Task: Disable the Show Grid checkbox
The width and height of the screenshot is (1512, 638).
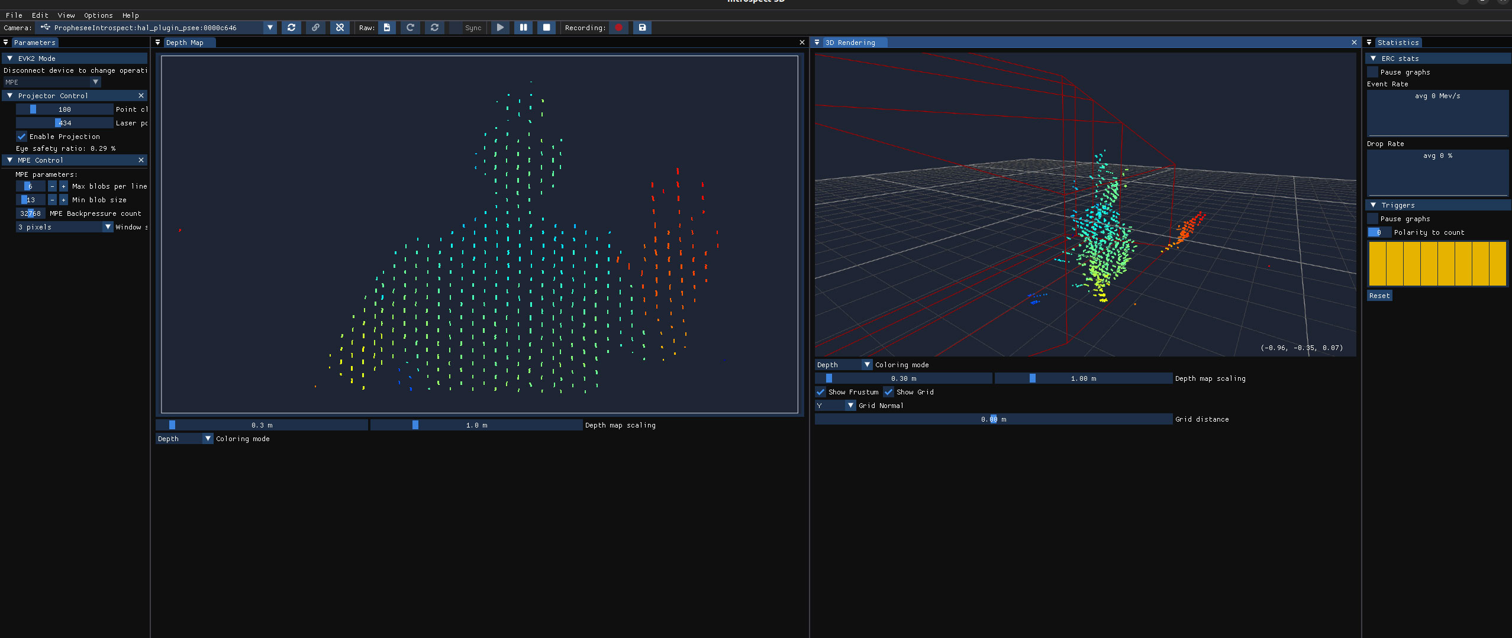Action: pos(889,392)
